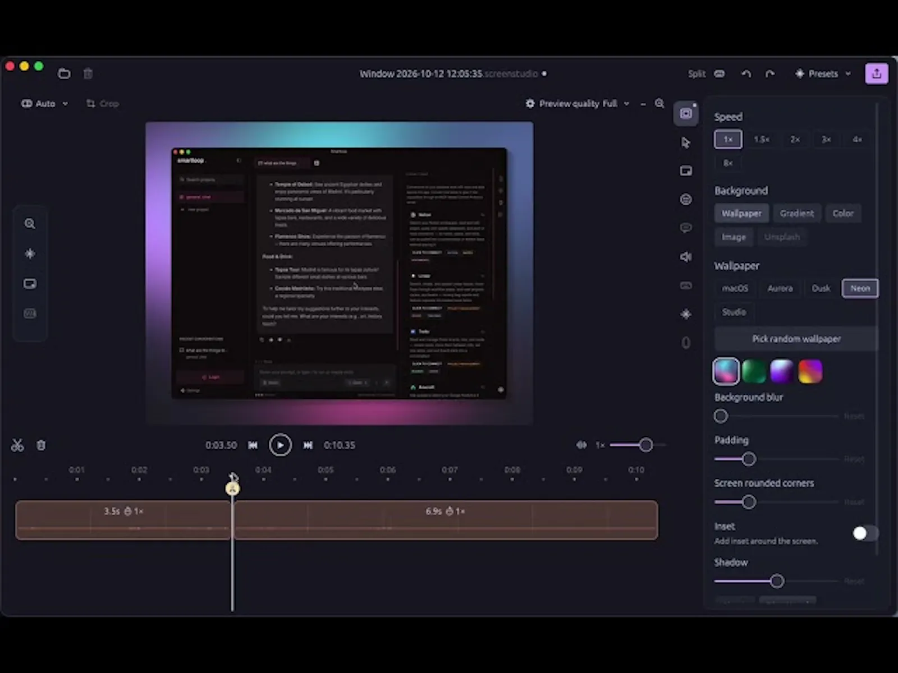Viewport: 898px width, 673px height.
Task: Click the trash icon beside the folder icon
Action: tap(88, 73)
